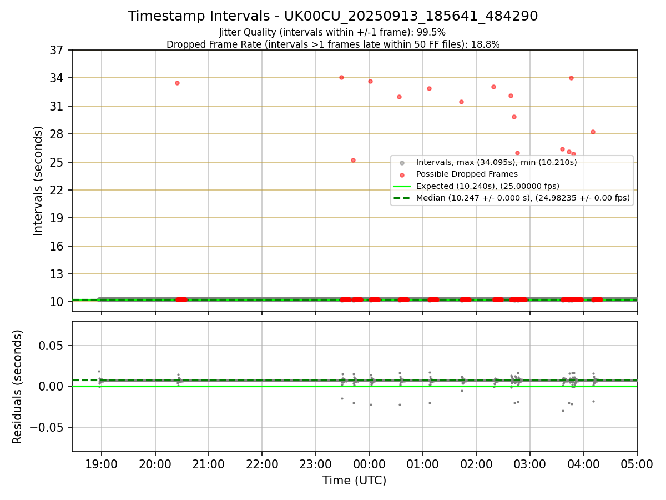
Task: Click the chart title 'Timestamp Intervals - UK00CU_20250913_185641_484290'
Action: (x=332, y=16)
